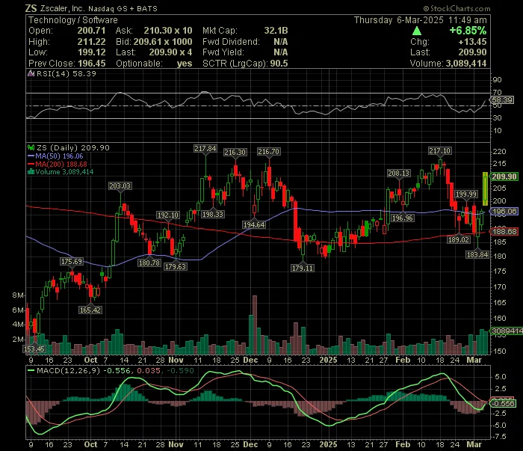This screenshot has height=451, width=523.
Task: Click the Bid value 209.61 x 1000
Action: 163,42
